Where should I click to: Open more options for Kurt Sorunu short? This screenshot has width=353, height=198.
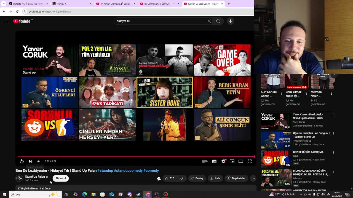tap(282, 94)
